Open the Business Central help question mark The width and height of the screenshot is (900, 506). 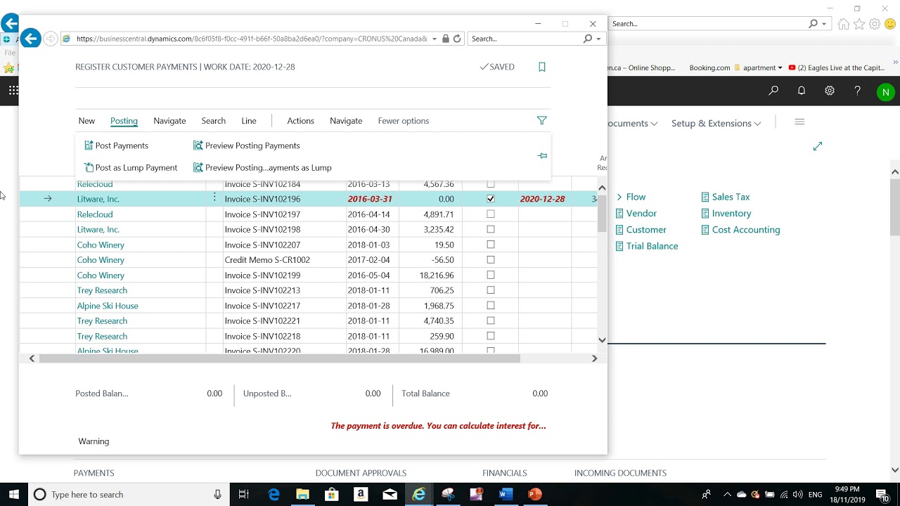pyautogui.click(x=857, y=91)
